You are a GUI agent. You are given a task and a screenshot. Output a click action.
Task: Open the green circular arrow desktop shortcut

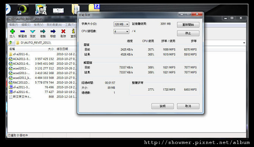pyautogui.click(x=23, y=9)
